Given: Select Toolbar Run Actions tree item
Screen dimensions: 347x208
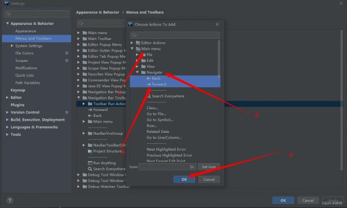Looking at the screenshot, I should [x=109, y=103].
